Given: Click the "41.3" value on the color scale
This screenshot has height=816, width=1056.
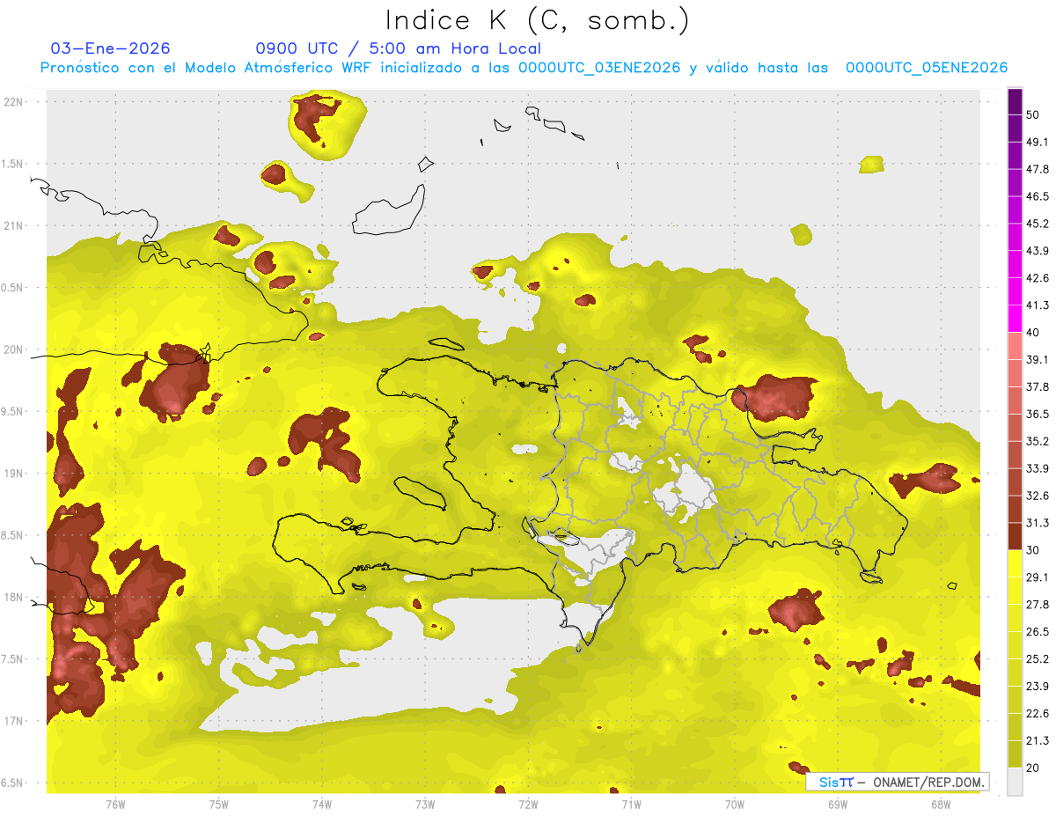Looking at the screenshot, I should 1037,305.
